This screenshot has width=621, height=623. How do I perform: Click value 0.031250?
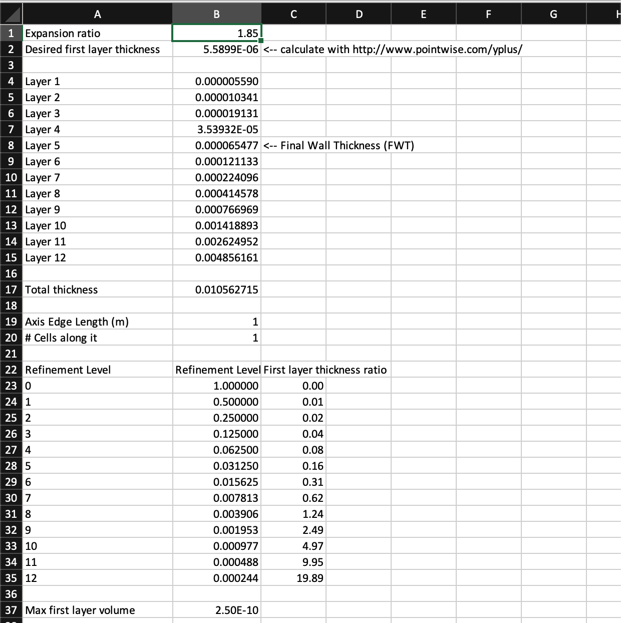click(217, 466)
